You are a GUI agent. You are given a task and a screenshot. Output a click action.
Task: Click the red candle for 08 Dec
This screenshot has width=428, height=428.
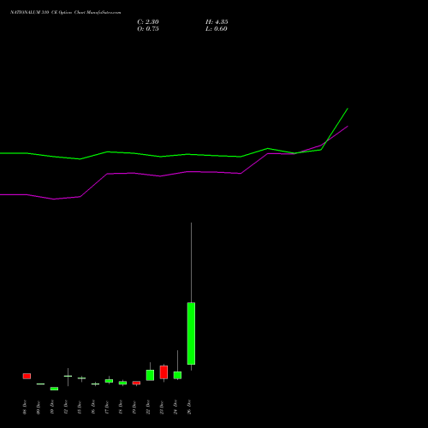[x=27, y=376]
